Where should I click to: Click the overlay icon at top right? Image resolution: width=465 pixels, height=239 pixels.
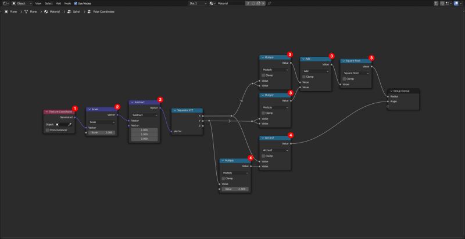click(x=456, y=3)
